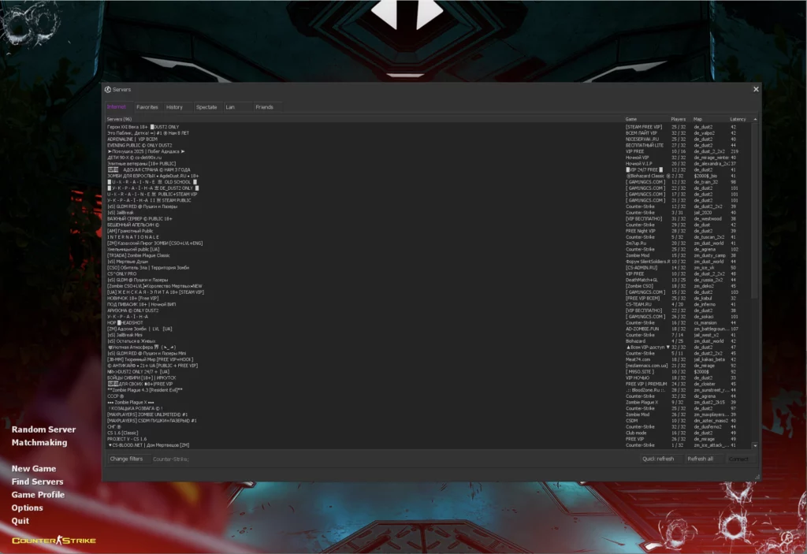
Task: Click the 'NICESERVAK.RU' game cell
Action: (642, 139)
